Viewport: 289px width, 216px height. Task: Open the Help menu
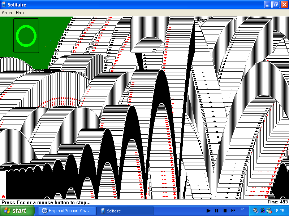pyautogui.click(x=20, y=13)
